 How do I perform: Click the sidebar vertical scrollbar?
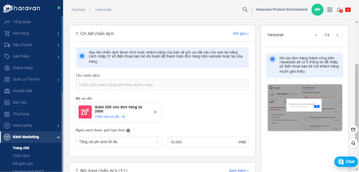click(62, 55)
